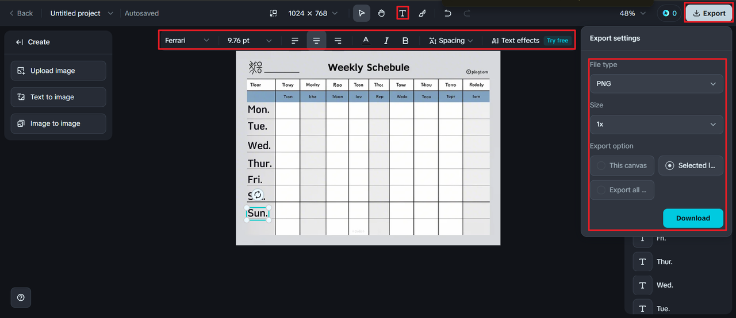Select the Fri. layer in layers list
Viewport: 736px width, 318px height.
pyautogui.click(x=661, y=238)
